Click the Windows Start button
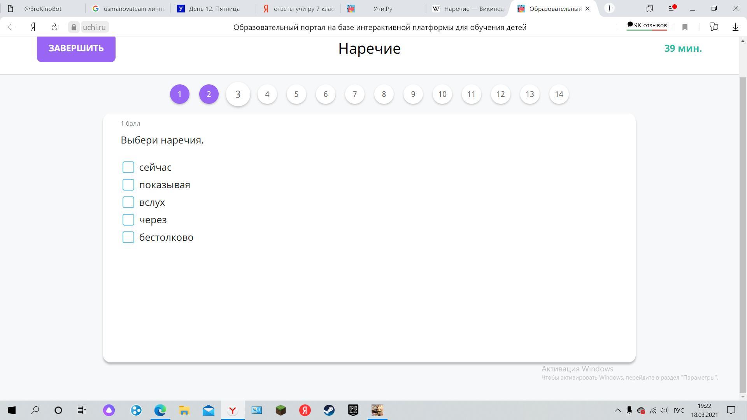747x420 pixels. (x=12, y=410)
